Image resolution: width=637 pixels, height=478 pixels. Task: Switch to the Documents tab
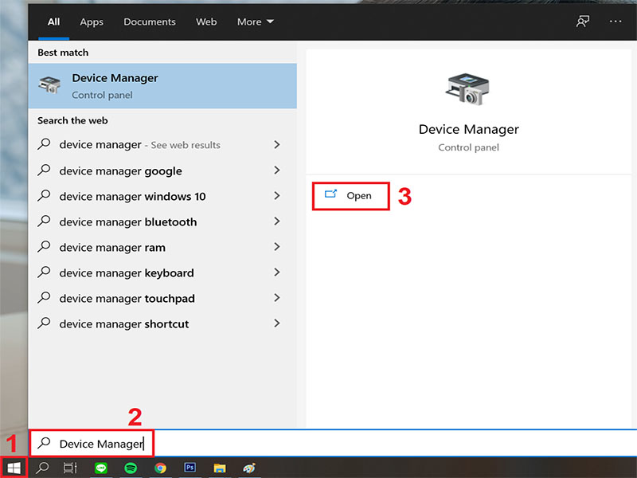point(150,22)
